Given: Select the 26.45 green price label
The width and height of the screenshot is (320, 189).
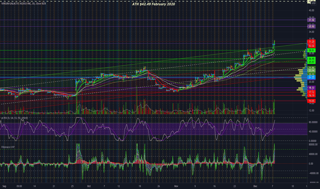Looking at the screenshot, I should (x=311, y=59).
